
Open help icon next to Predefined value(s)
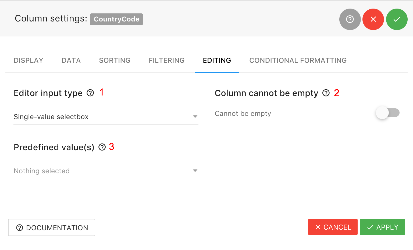(x=102, y=147)
